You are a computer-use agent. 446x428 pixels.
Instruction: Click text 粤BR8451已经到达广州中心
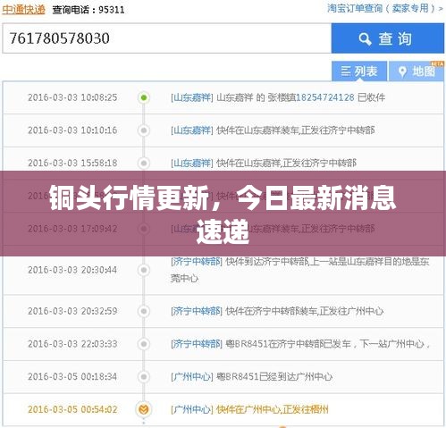click(x=274, y=376)
